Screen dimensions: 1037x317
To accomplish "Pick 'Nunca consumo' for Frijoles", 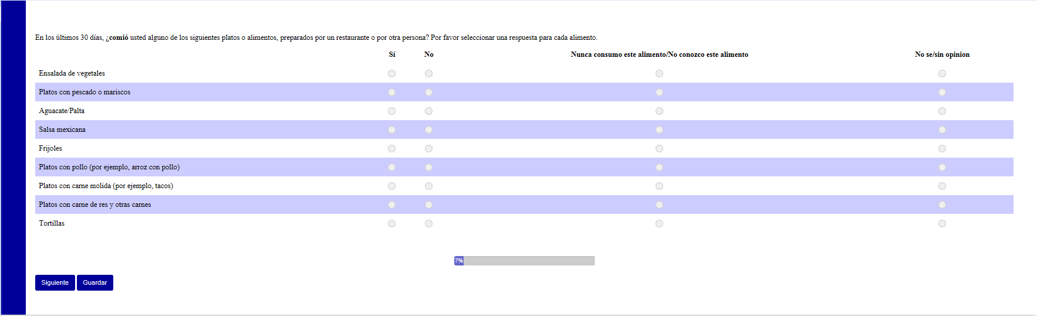I will [x=659, y=148].
